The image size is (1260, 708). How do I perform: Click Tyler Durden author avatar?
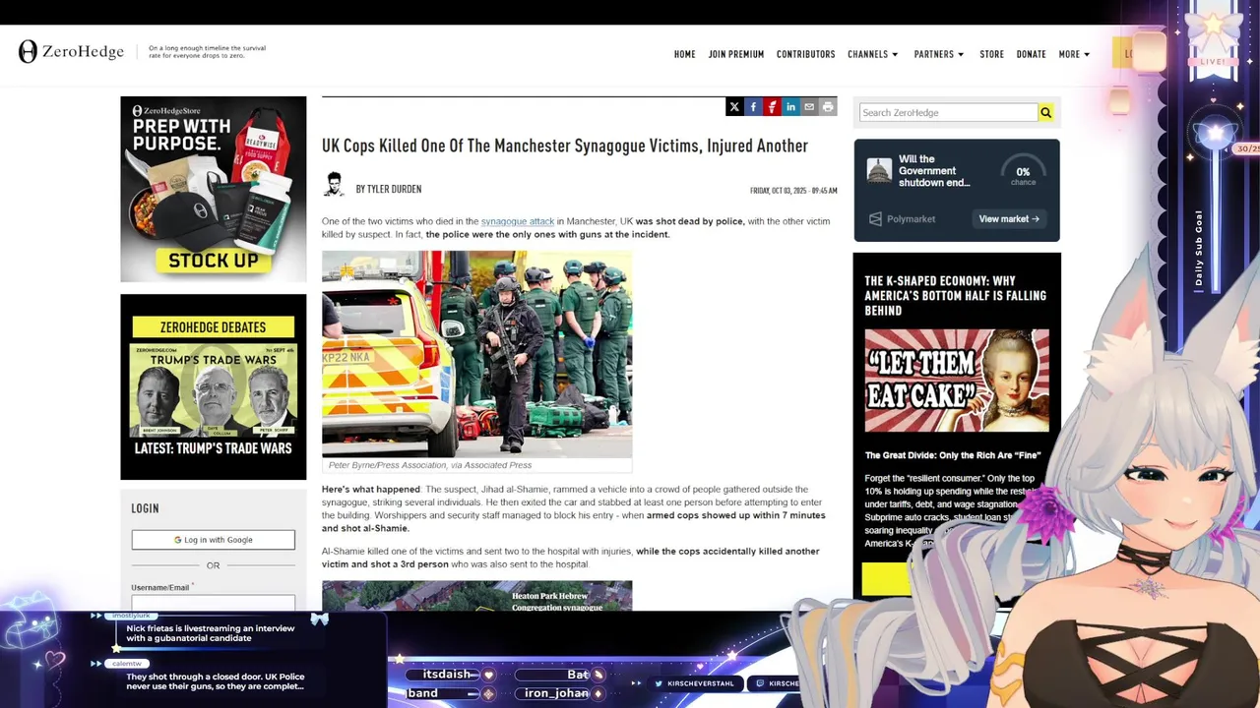coord(335,185)
